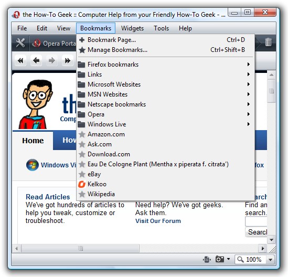Open the Windows Vista link
Image resolution: width=288 pixels, height=277 pixels.
click(x=58, y=165)
